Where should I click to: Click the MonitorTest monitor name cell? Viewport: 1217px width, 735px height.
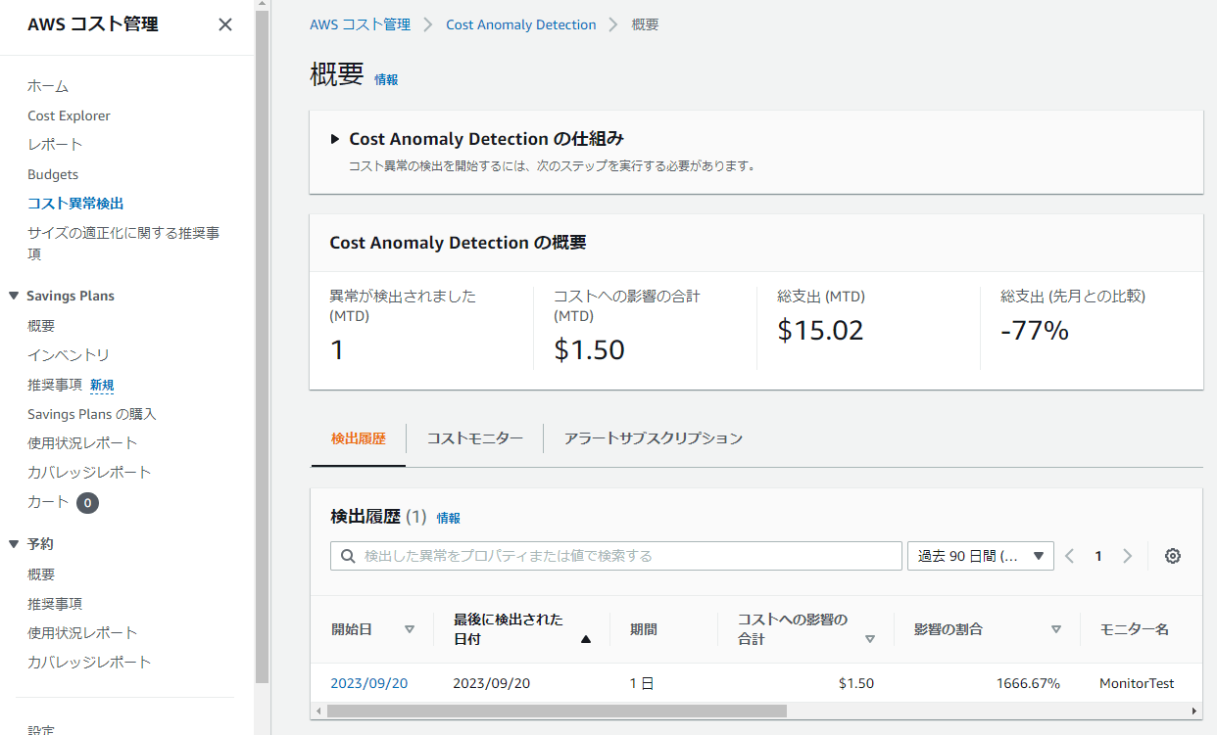(x=1137, y=683)
